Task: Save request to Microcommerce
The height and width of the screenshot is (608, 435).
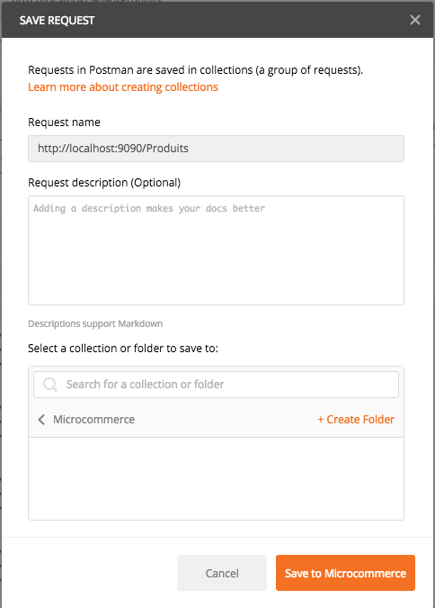Action: (x=345, y=573)
